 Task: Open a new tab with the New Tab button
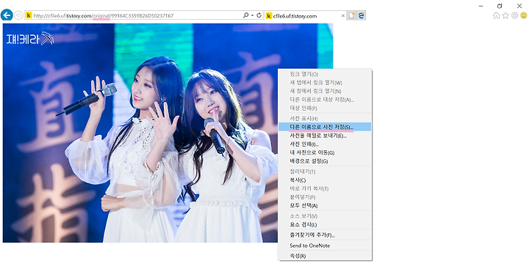pos(351,16)
